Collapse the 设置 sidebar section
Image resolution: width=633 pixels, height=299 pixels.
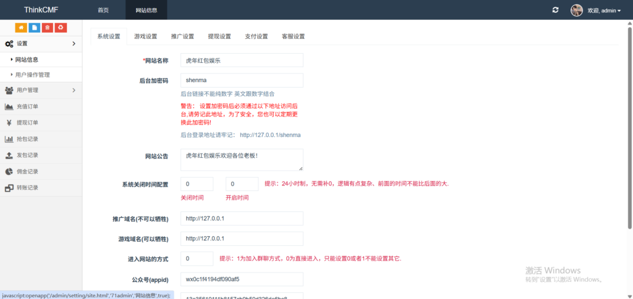point(40,44)
